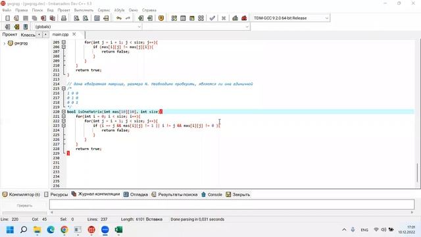Delete profiling information with red icon
The image size is (421, 237).
244,18
